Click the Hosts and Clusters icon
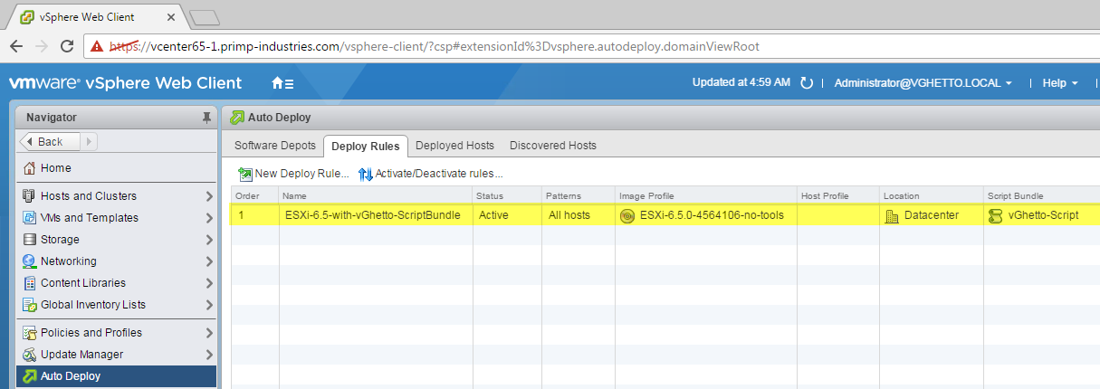The image size is (1100, 389). (30, 196)
